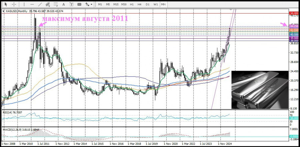Add text with the A tool
The height and width of the screenshot is (147, 300).
64,4
